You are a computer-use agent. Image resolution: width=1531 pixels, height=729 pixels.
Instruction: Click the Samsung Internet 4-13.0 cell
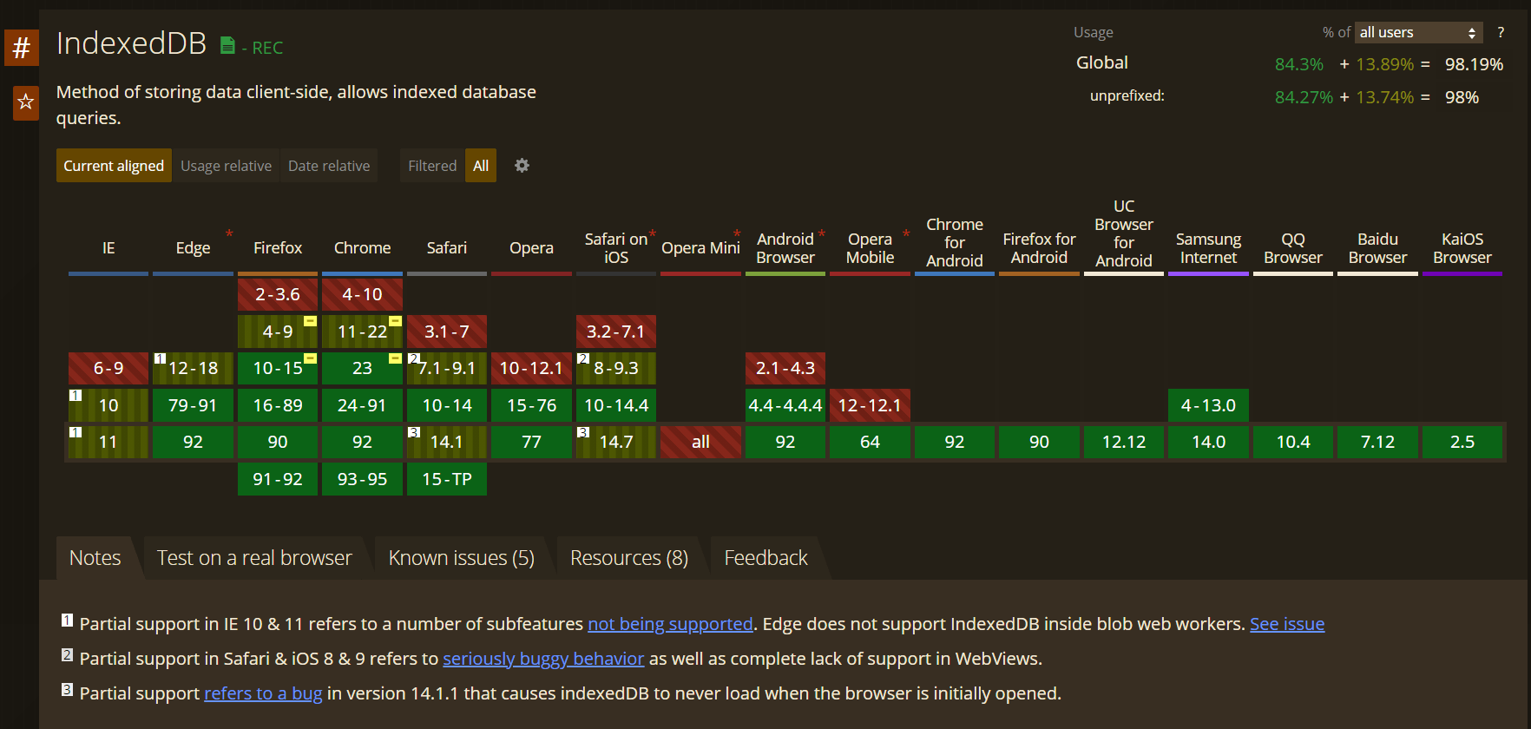coord(1208,405)
